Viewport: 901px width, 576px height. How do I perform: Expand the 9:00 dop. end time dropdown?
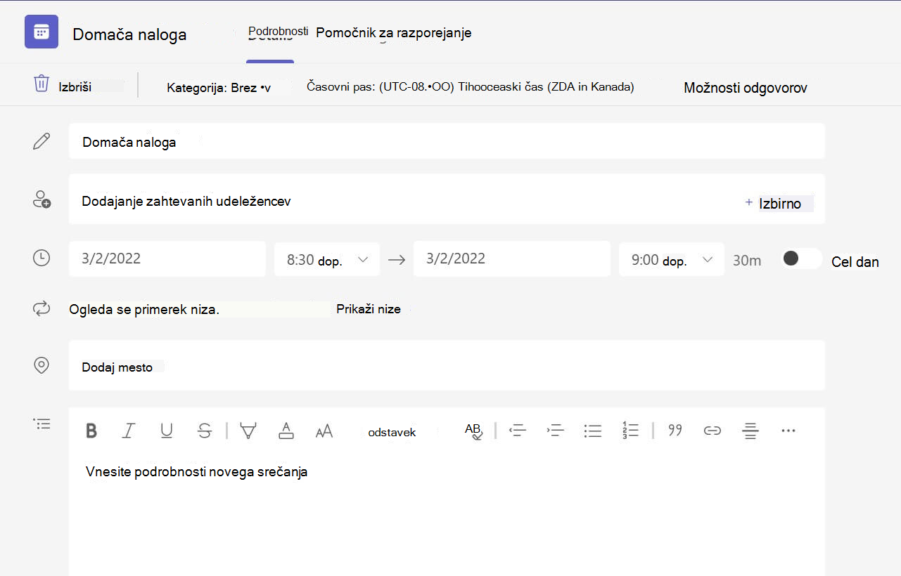pyautogui.click(x=672, y=259)
